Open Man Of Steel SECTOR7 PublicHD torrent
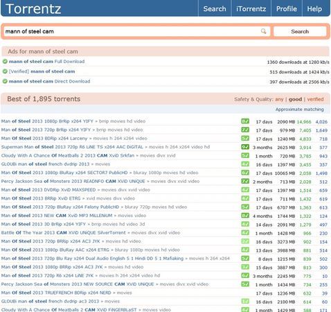The height and width of the screenshot is (312, 331). [64, 173]
